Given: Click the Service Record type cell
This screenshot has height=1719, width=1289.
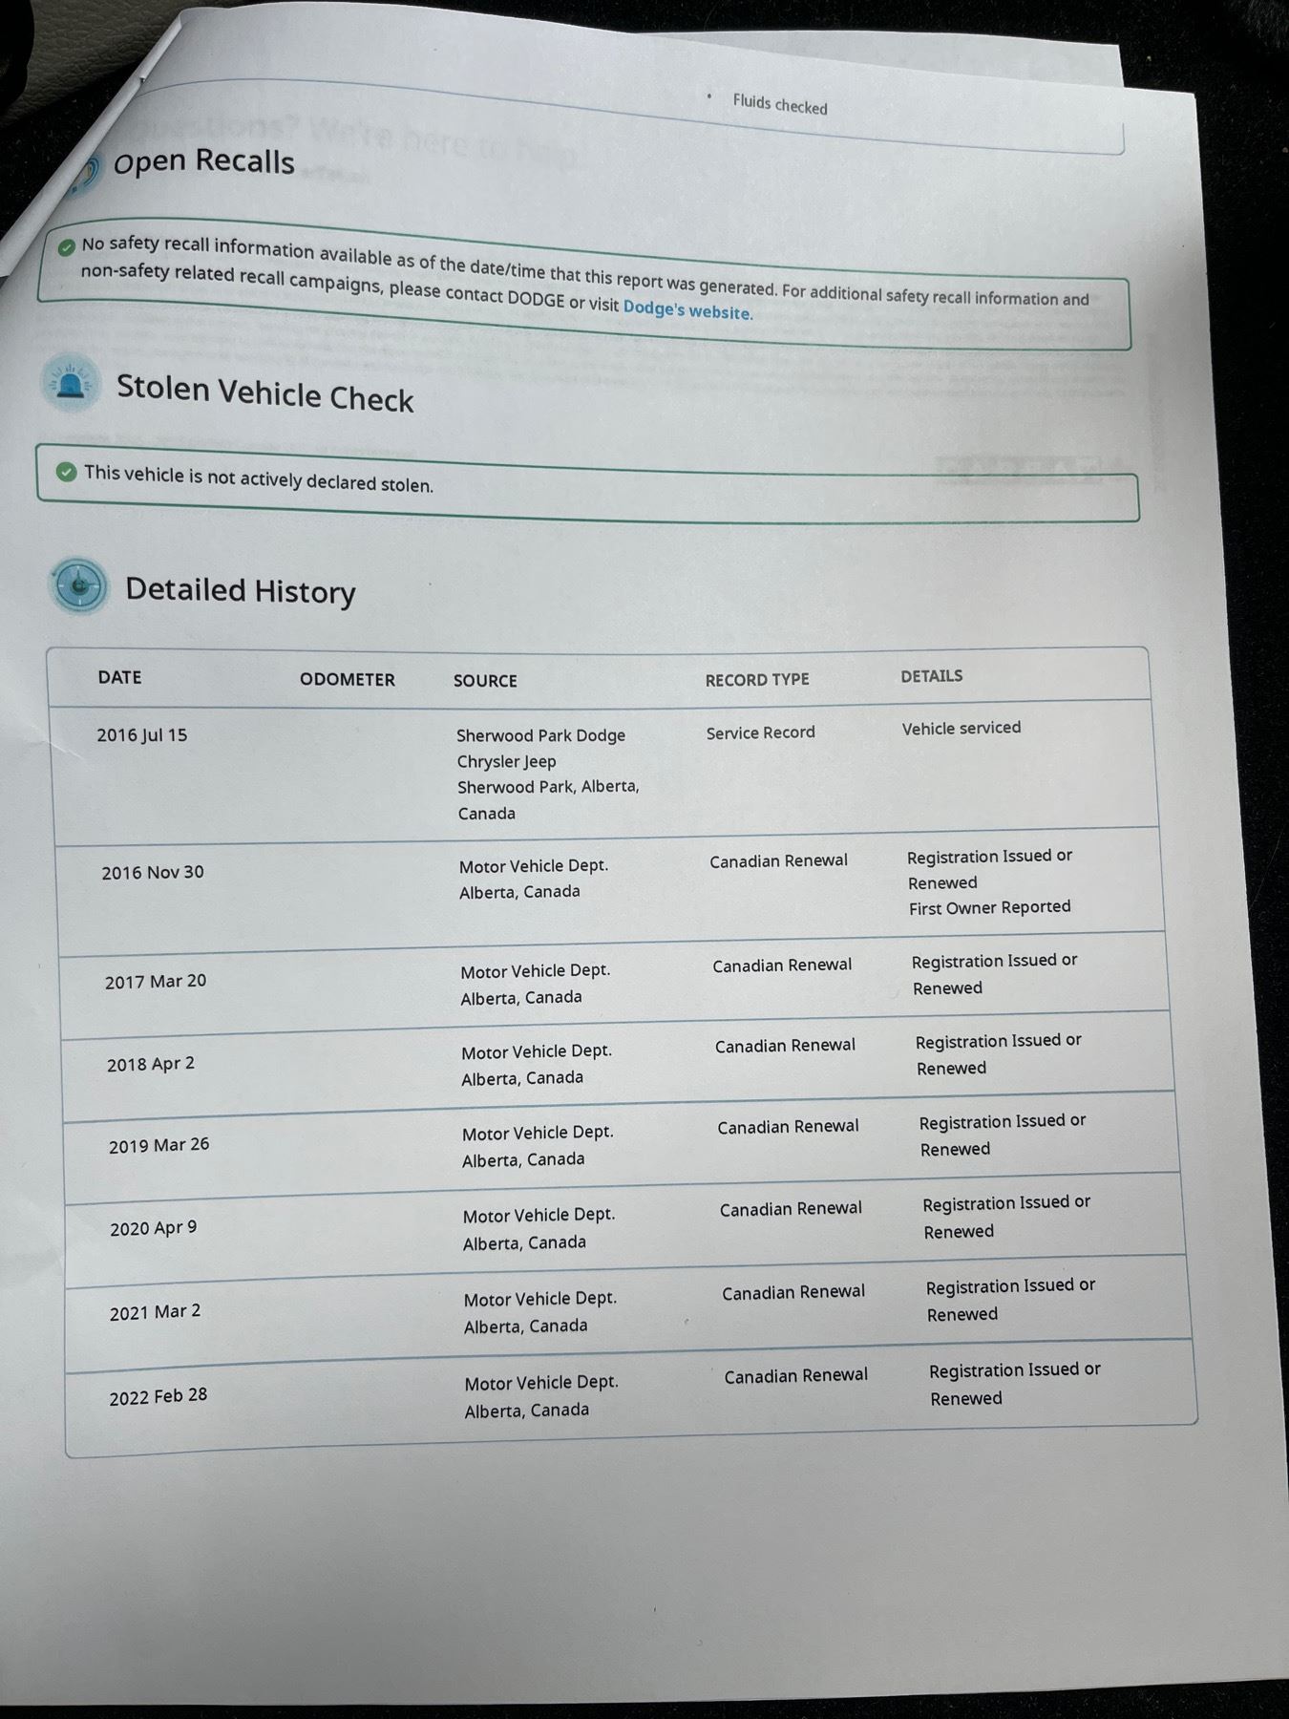Looking at the screenshot, I should click(x=760, y=732).
